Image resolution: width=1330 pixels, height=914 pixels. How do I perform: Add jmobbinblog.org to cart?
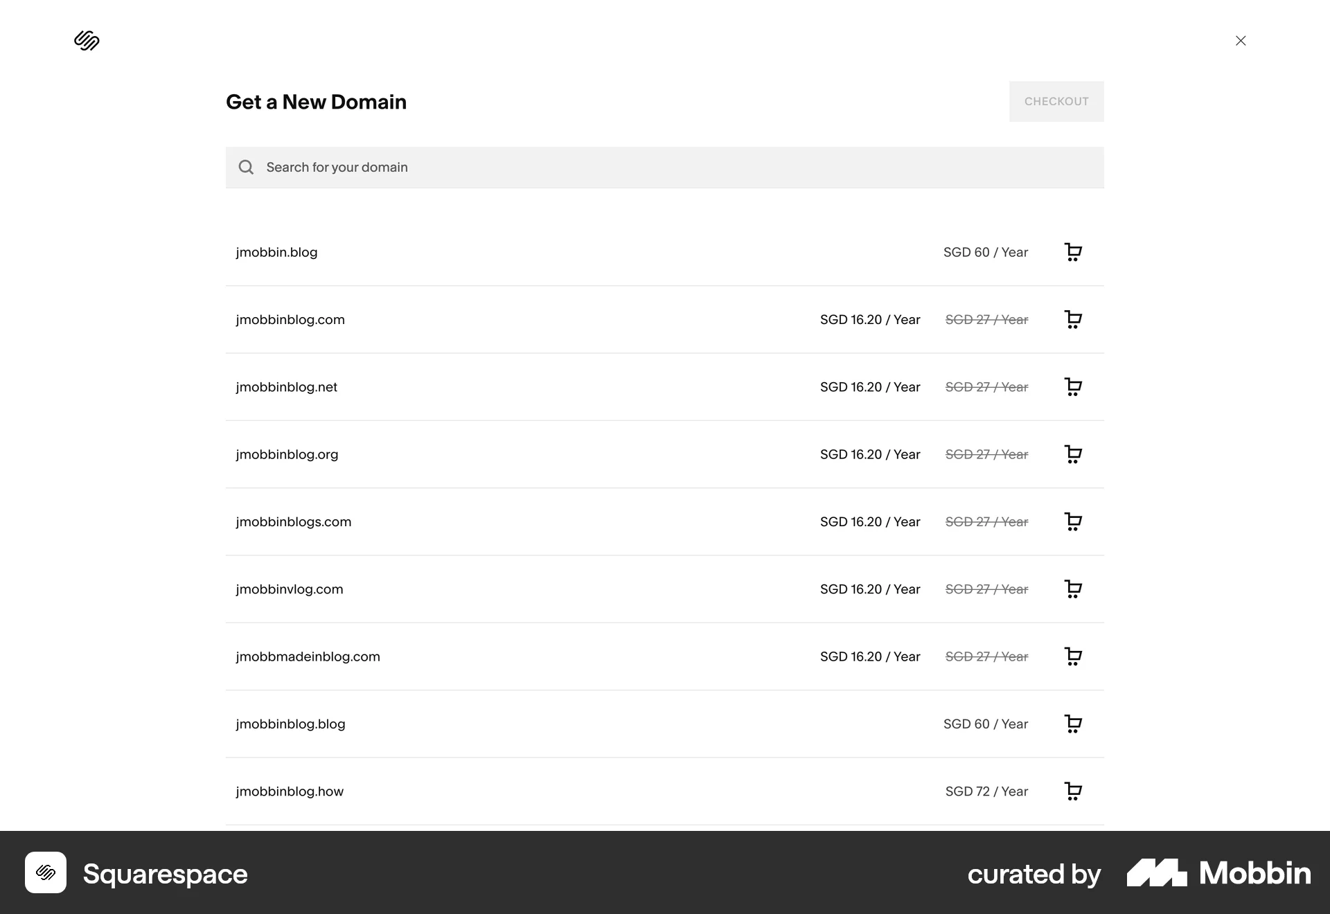1074,454
